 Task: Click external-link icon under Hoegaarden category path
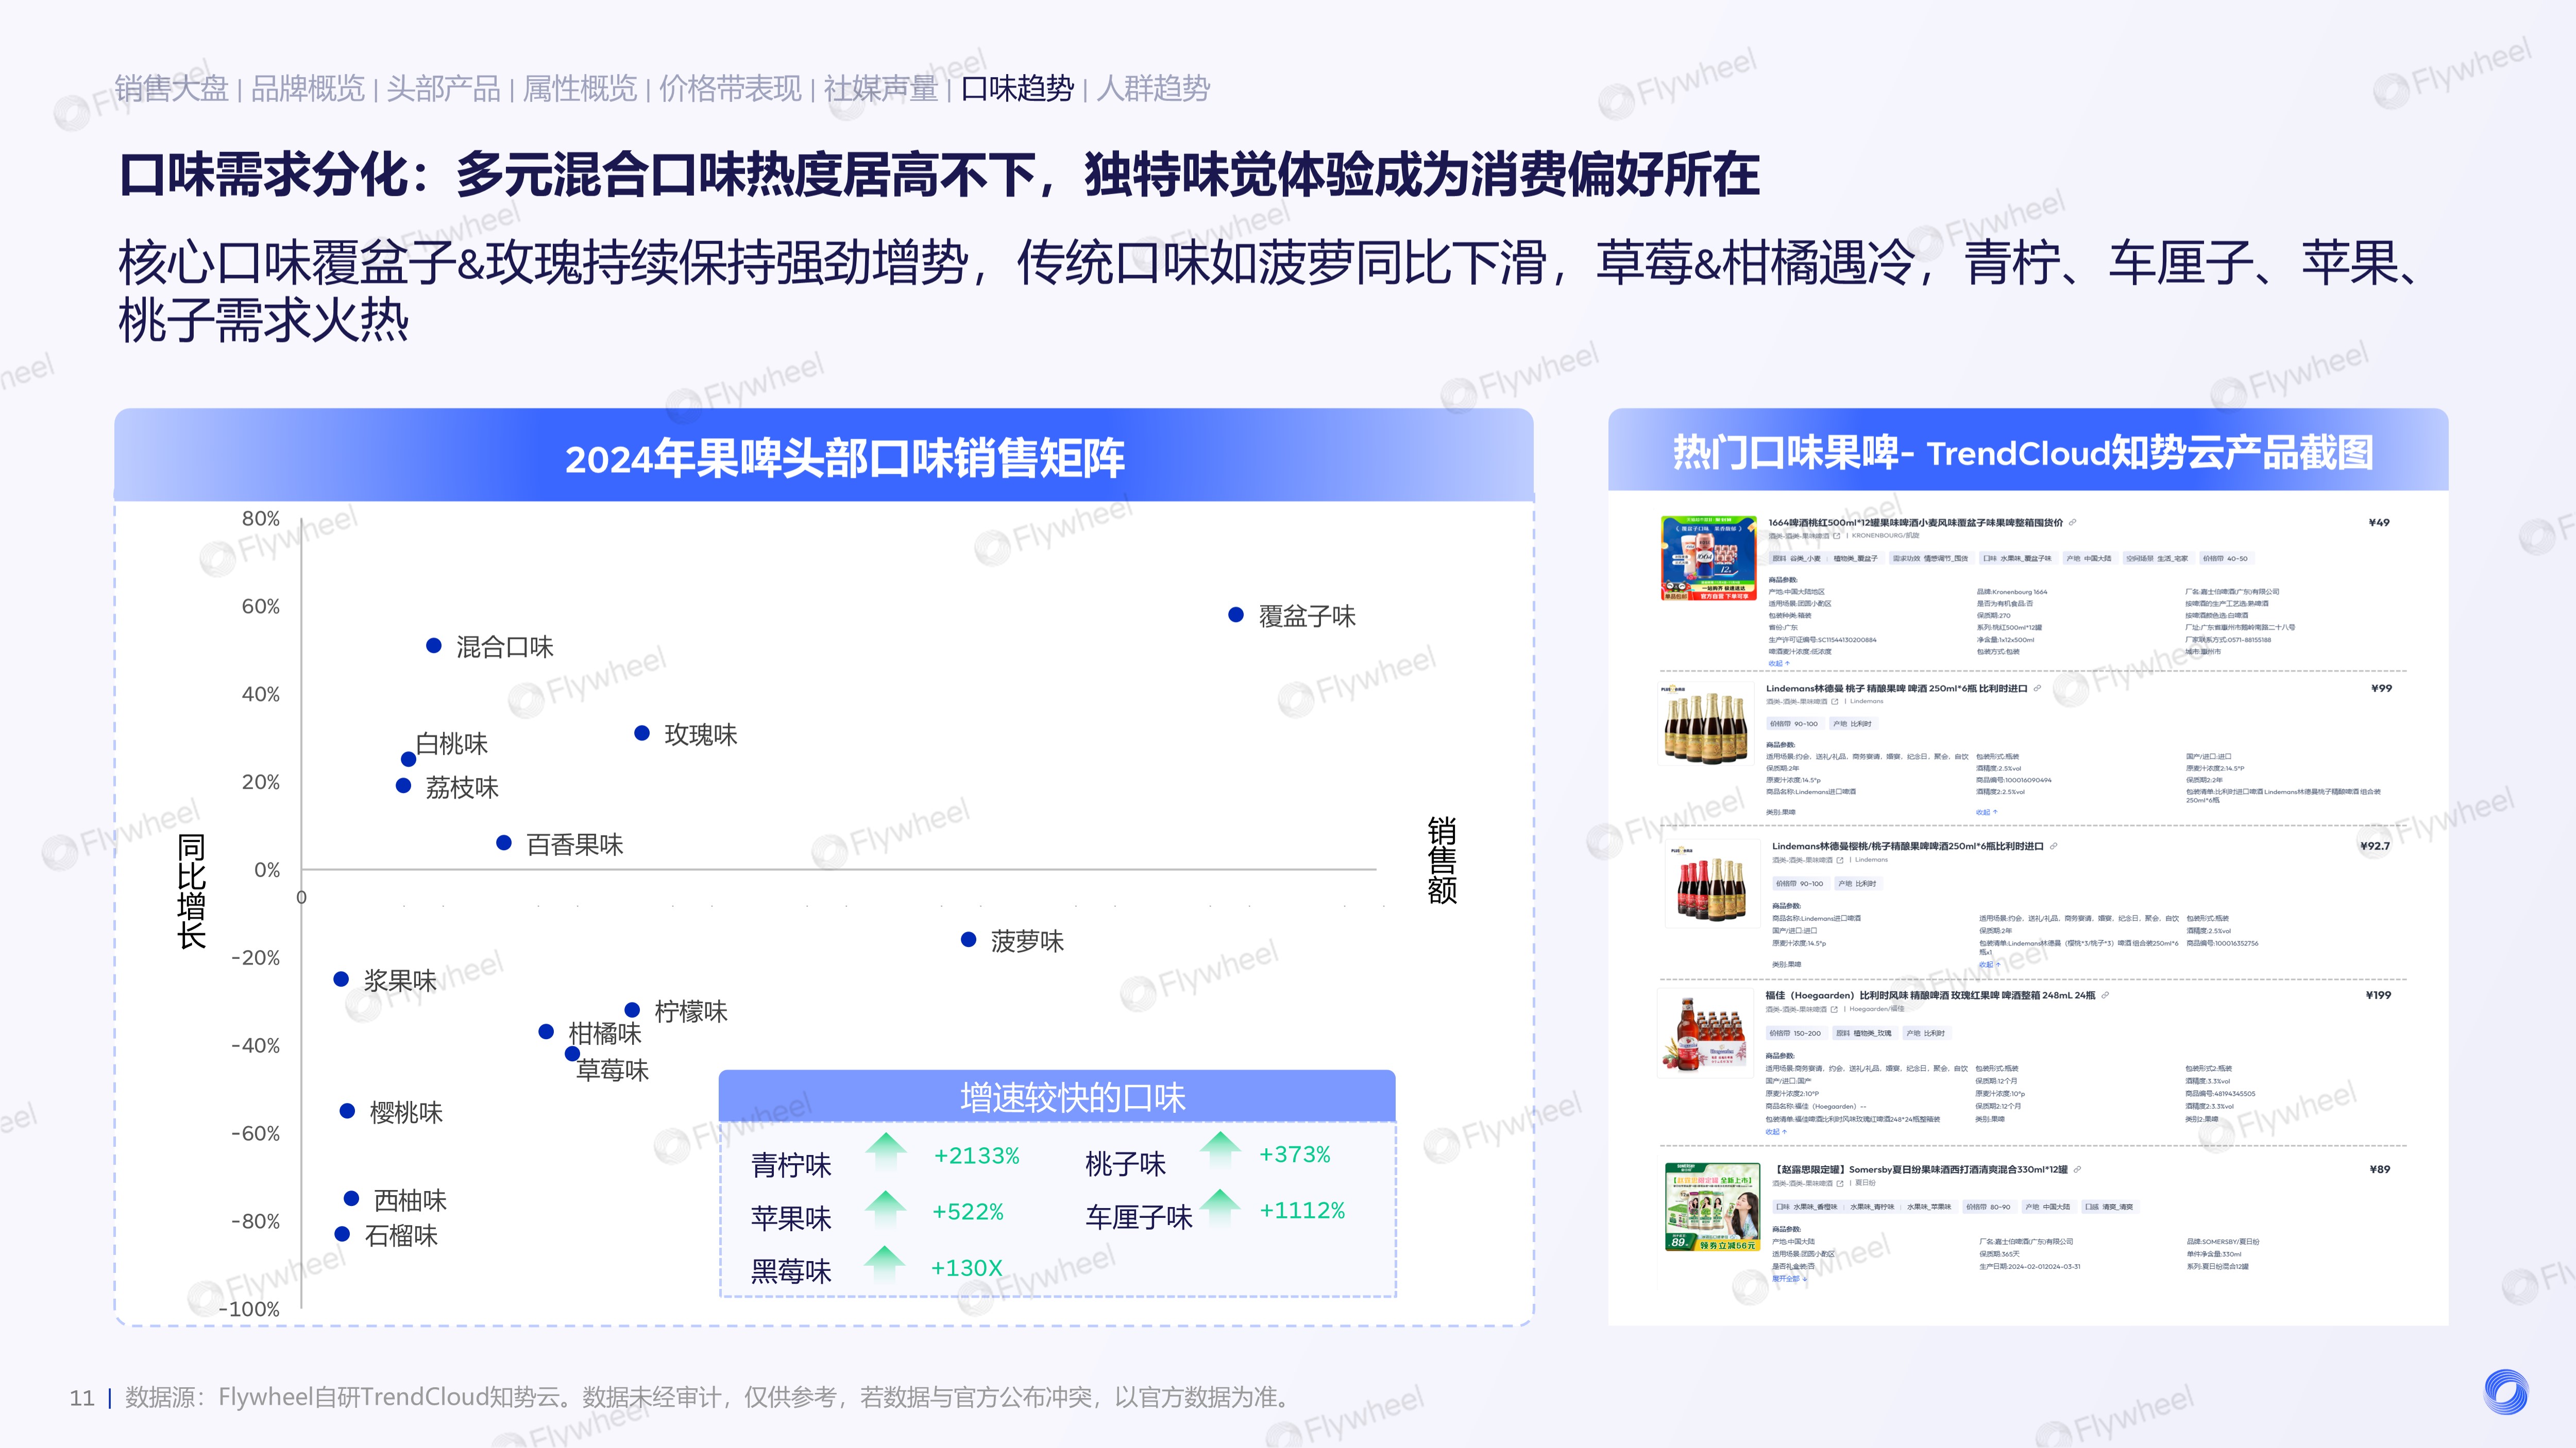(1834, 1009)
